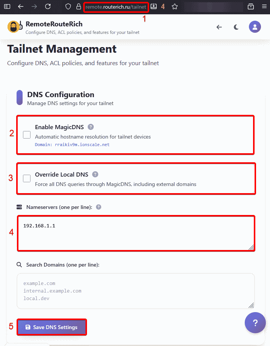
Task: Click the tracking protection shield icon
Action: (x=68, y=6)
